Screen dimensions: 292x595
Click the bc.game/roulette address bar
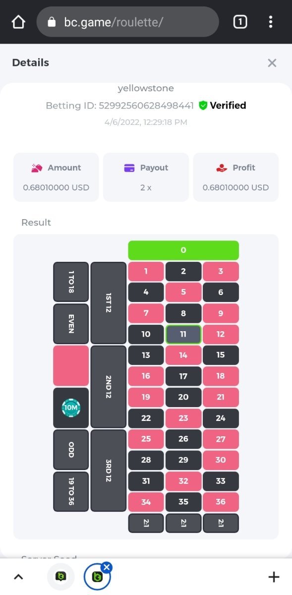[x=128, y=22]
